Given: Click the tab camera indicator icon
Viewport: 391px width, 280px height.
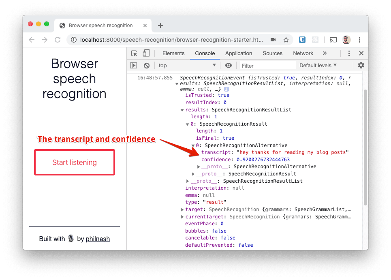Looking at the screenshot, I should [273, 40].
